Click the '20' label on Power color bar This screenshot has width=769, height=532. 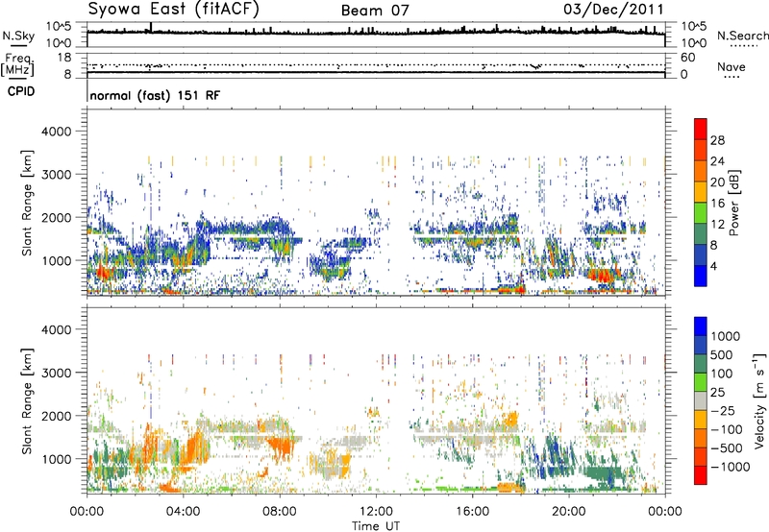[x=717, y=182]
